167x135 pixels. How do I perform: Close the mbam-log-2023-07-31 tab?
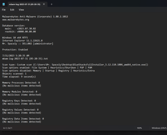pyautogui.click(x=44, y=4)
